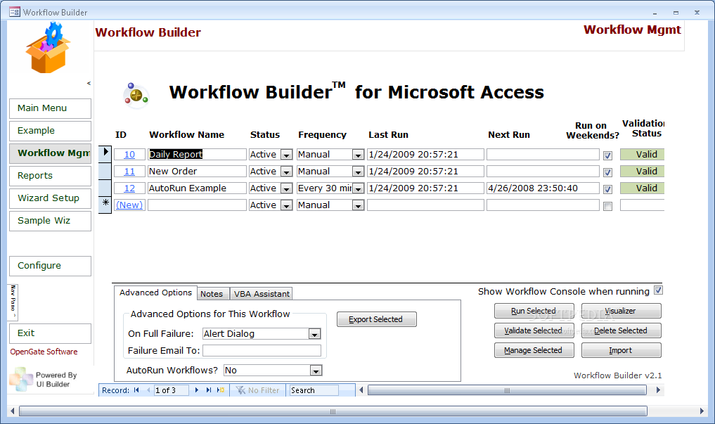Switch to Notes tab
The image size is (715, 424).
(212, 294)
